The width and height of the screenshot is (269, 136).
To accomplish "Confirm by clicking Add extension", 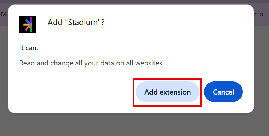I will [167, 92].
